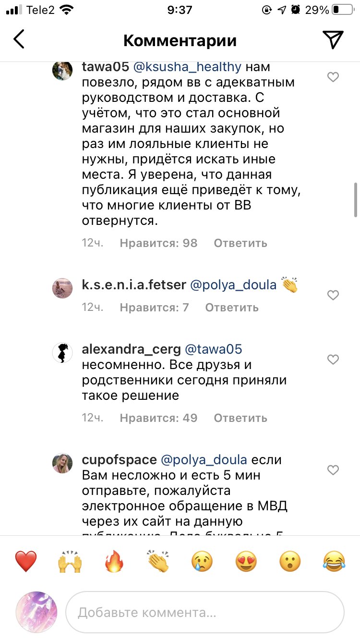
Task: Like k.s.e.n.i.a.fetser's comment heart
Action: 333,295
